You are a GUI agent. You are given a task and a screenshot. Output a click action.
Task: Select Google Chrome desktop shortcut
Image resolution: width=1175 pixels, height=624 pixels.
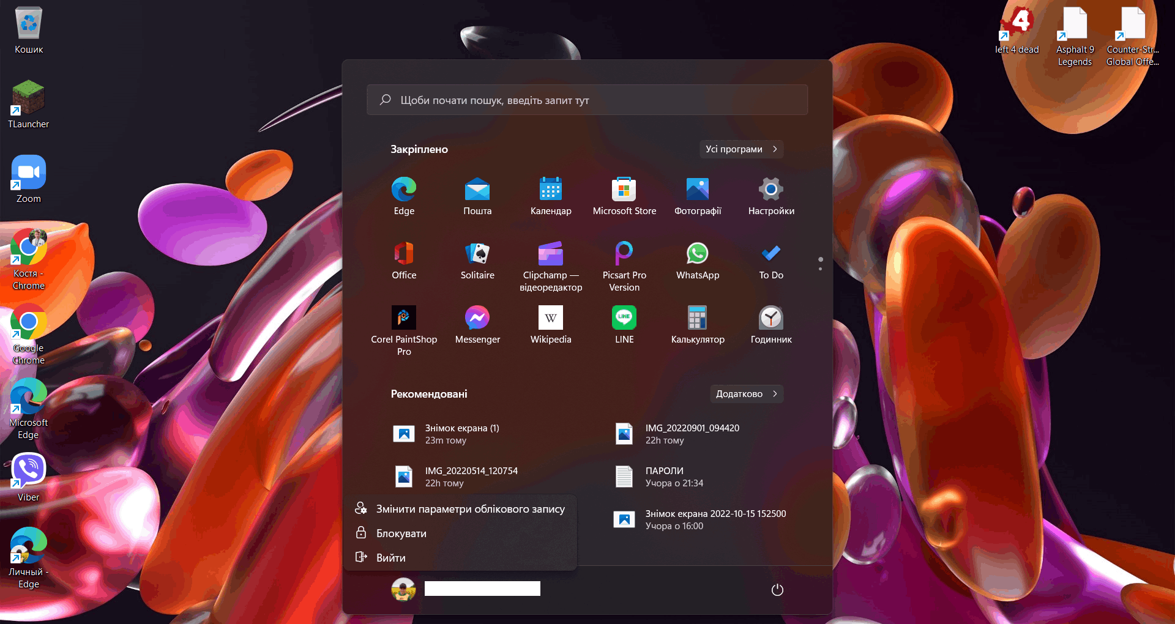(29, 335)
